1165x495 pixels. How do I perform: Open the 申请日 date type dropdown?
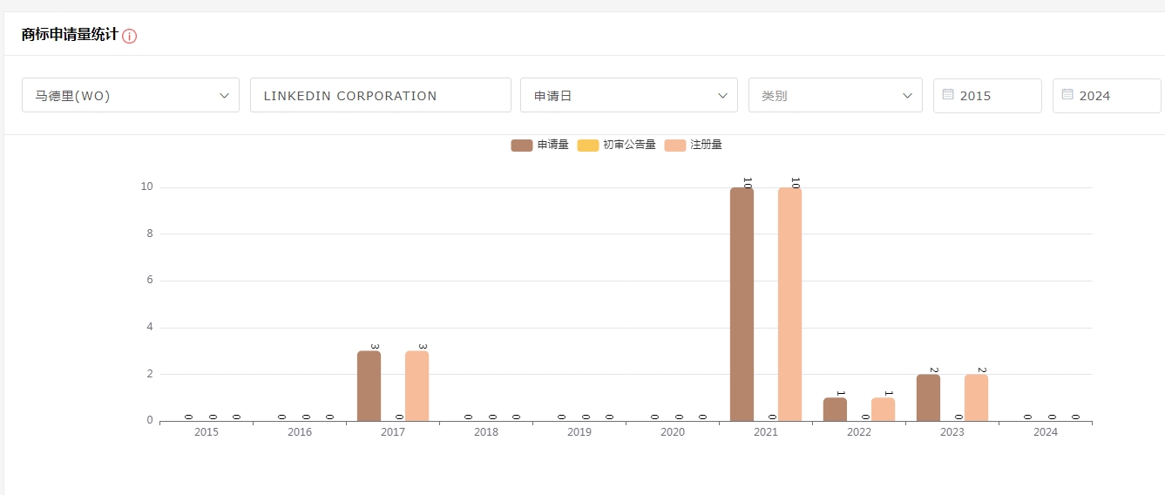[629, 95]
